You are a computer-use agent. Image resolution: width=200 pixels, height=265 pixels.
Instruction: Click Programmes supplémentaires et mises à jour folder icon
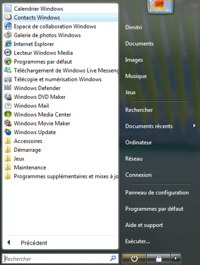[8, 176]
